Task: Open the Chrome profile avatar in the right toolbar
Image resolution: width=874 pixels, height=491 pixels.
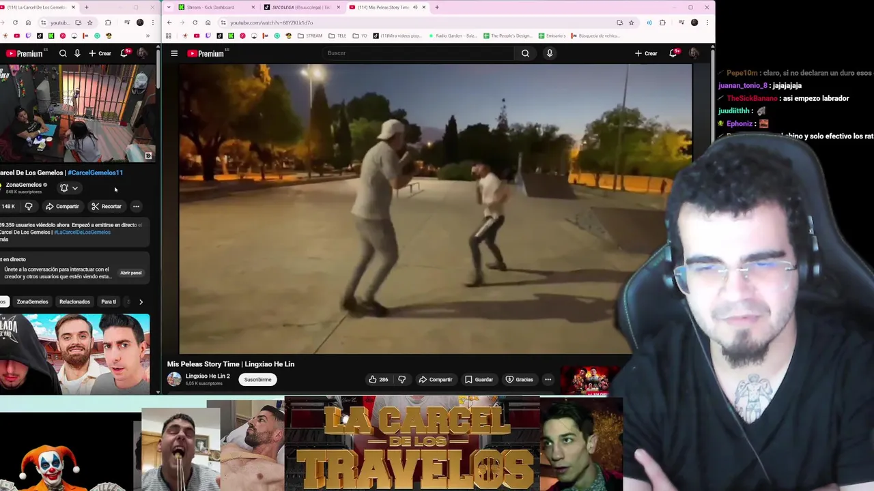Action: [x=694, y=23]
